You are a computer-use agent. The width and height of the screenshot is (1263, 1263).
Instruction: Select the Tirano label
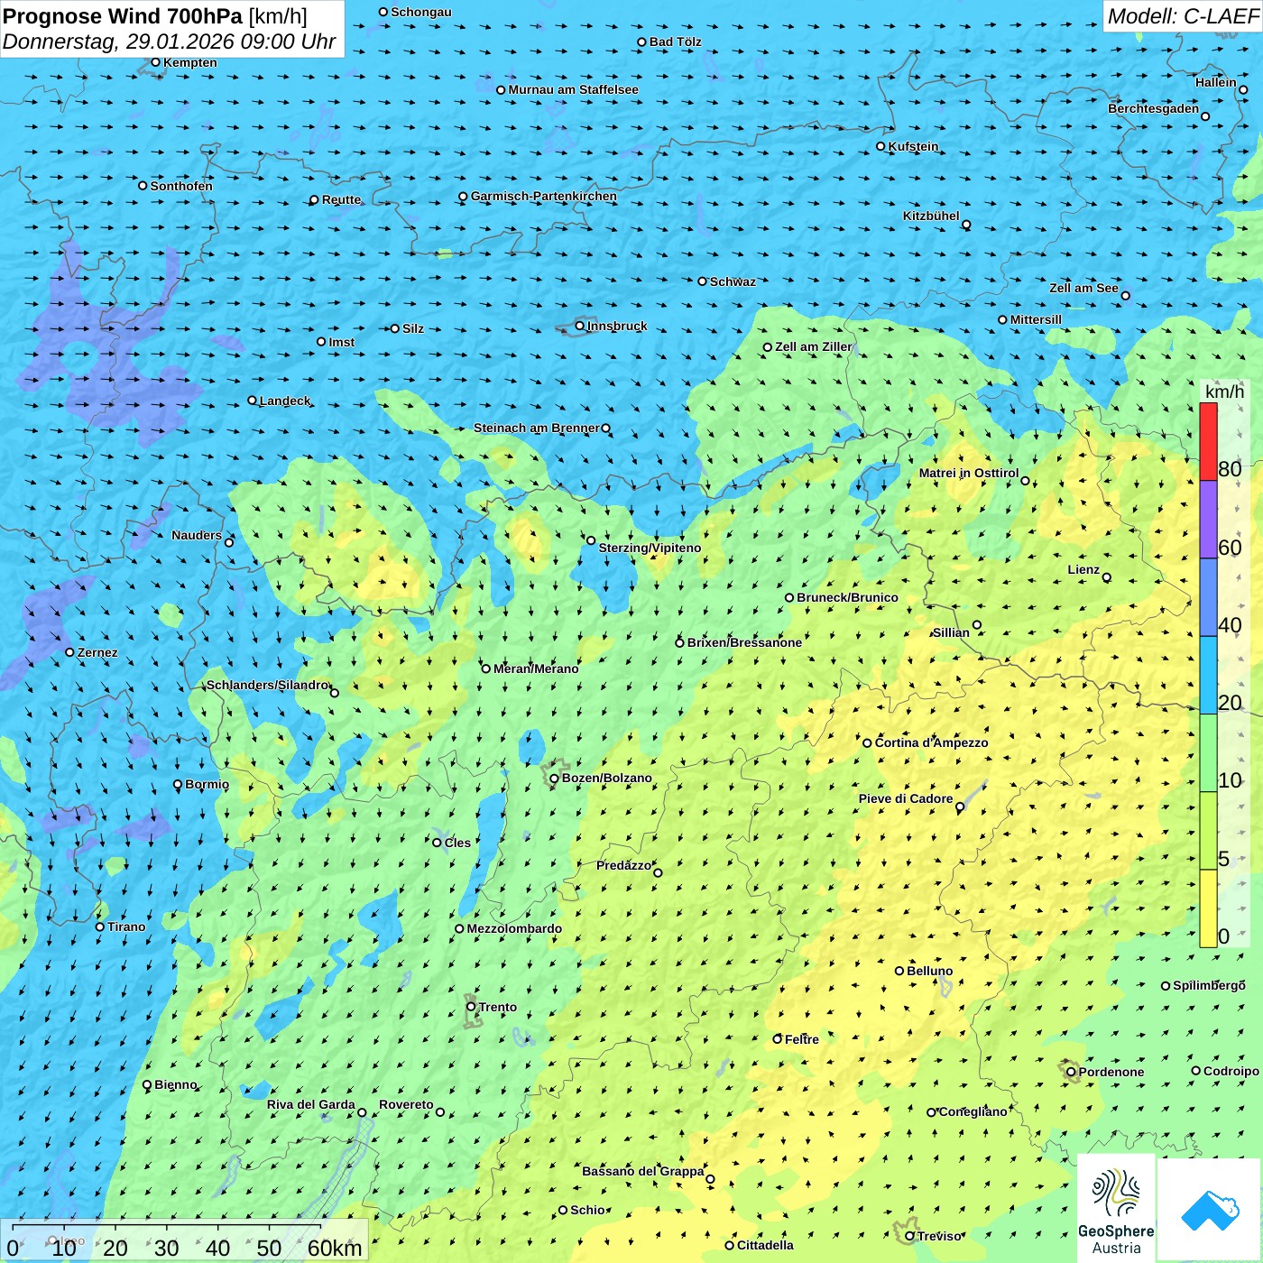tap(126, 927)
